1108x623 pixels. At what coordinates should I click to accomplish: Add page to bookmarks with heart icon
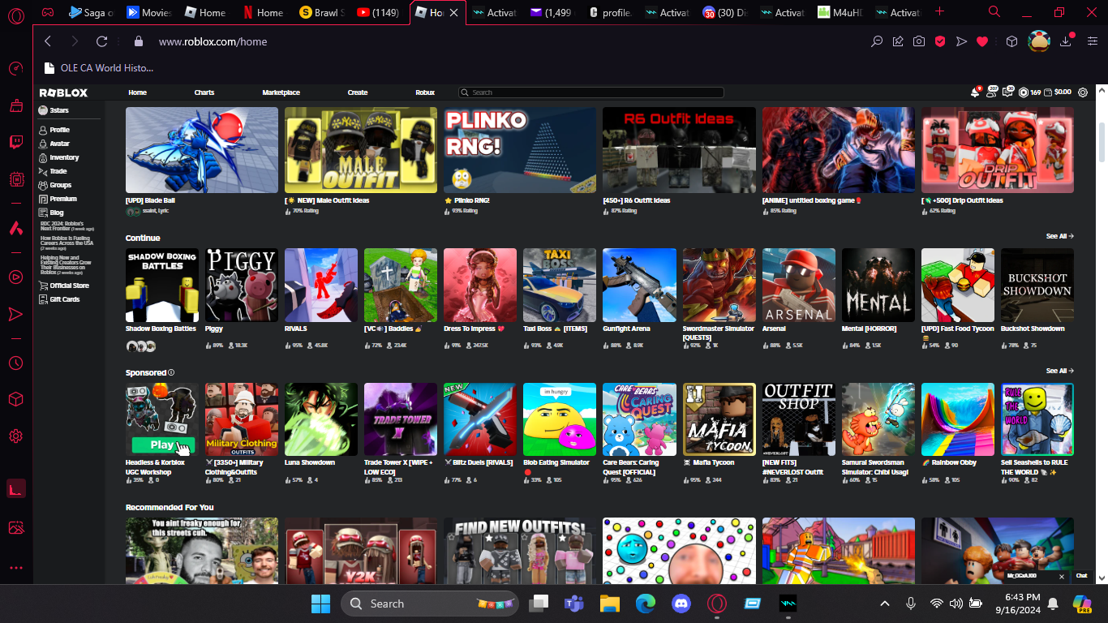coord(982,41)
